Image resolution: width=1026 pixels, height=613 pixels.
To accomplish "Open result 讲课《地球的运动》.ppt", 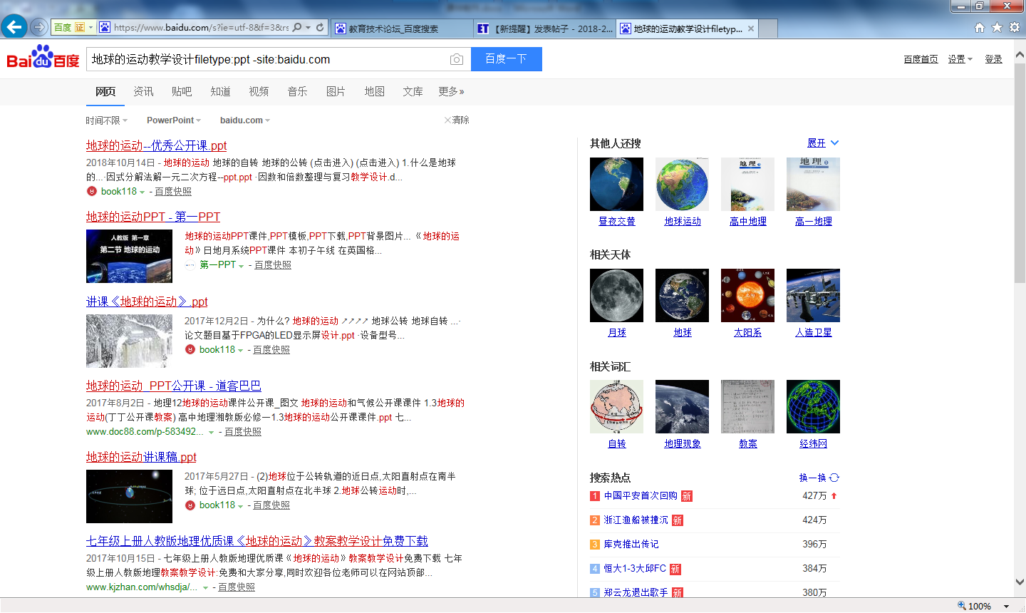I will [147, 302].
